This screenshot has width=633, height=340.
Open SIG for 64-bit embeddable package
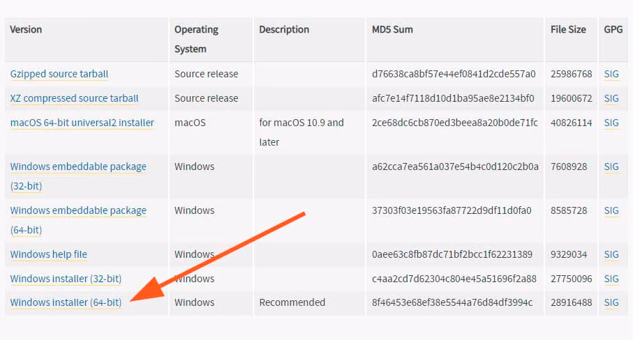tap(611, 210)
